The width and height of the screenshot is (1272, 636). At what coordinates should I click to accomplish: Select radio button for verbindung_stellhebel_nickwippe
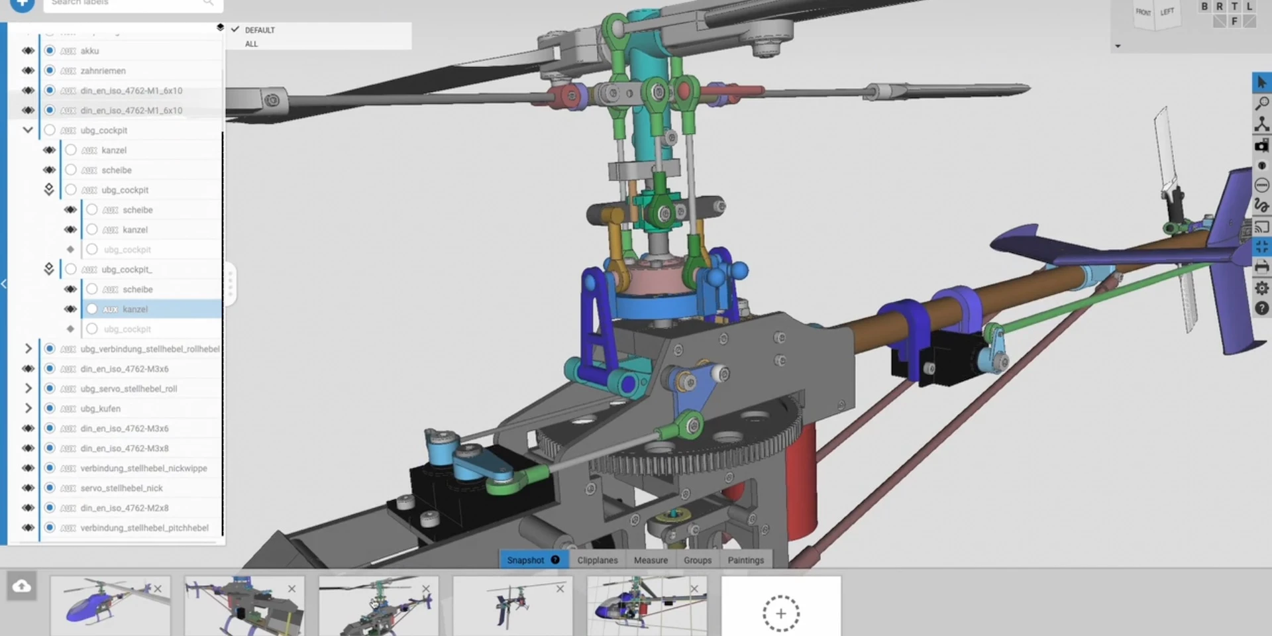(x=50, y=468)
